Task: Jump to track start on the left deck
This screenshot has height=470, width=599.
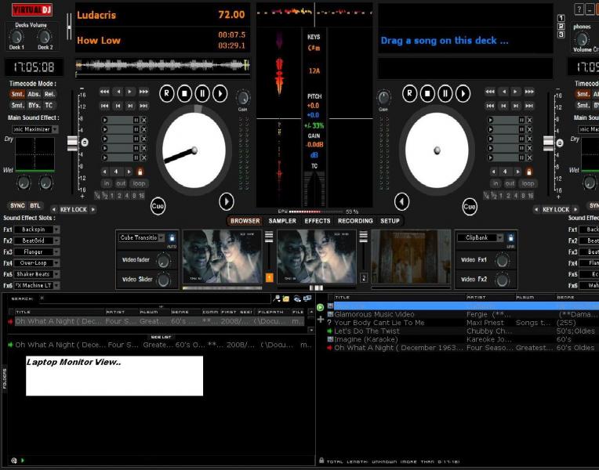Action: (x=104, y=106)
